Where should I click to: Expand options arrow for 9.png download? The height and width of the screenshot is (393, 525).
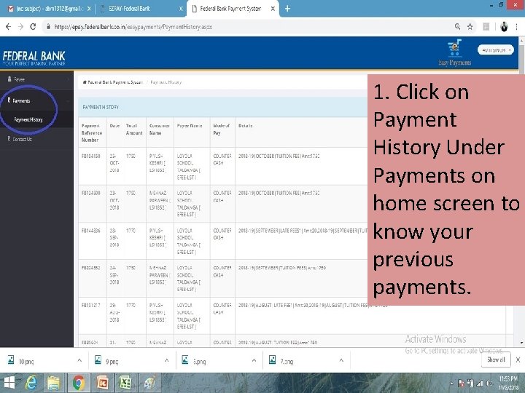tap(166, 360)
